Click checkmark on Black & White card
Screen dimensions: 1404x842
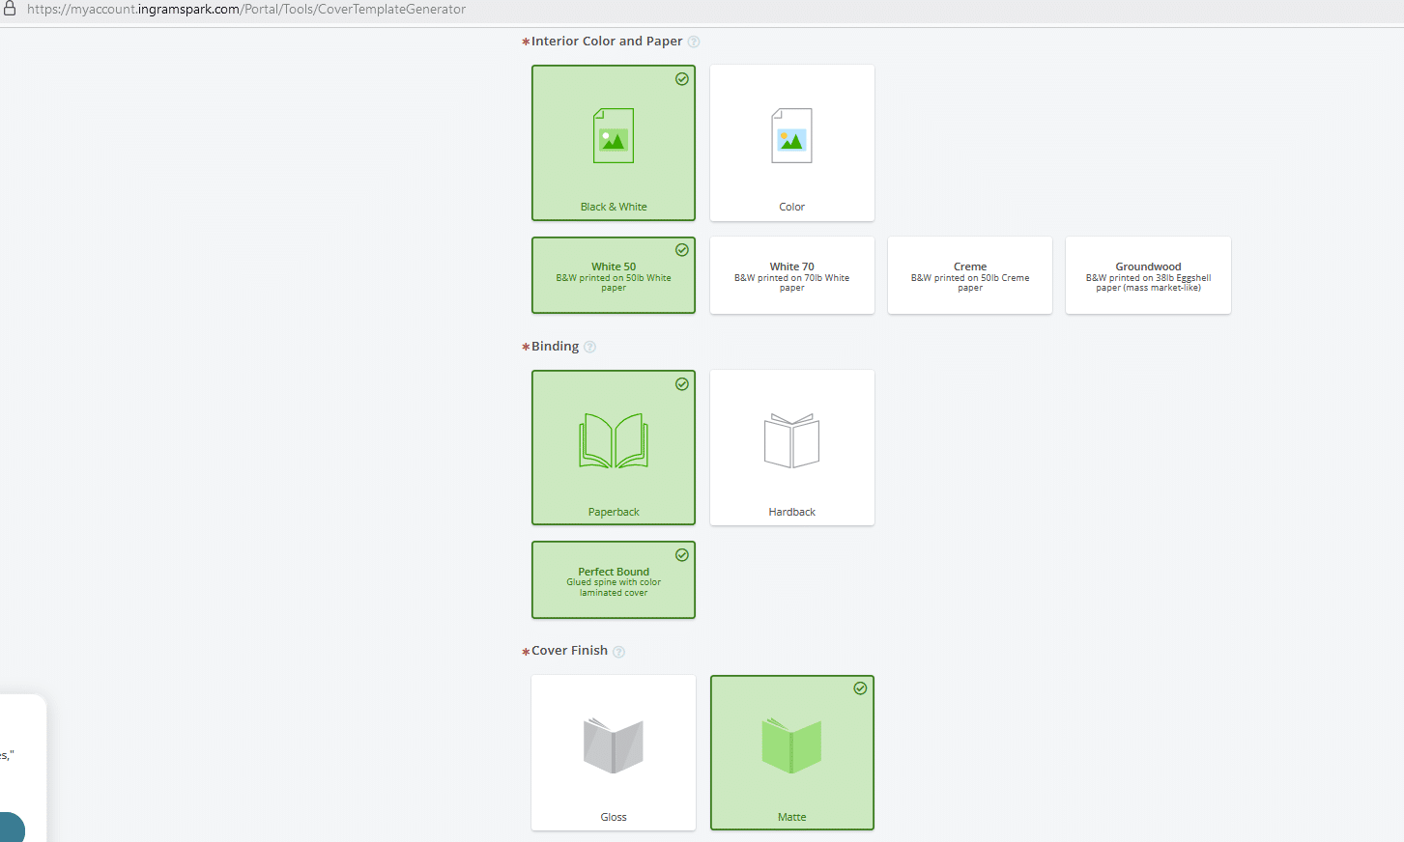click(x=682, y=79)
